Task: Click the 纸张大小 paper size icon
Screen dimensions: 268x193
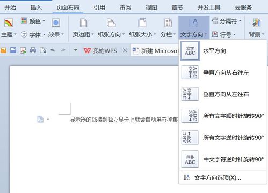Action: point(142,23)
